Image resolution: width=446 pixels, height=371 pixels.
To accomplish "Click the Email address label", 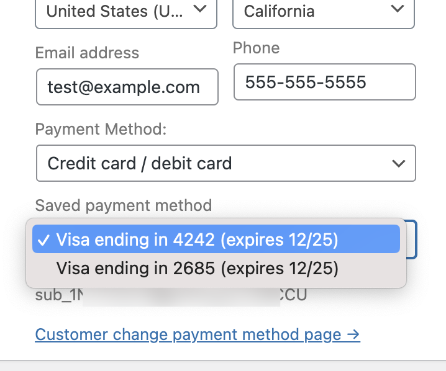I will (x=87, y=53).
